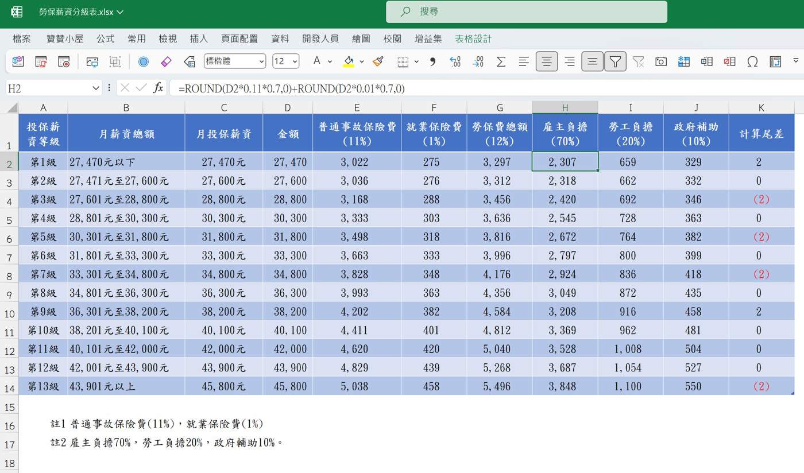804x473 pixels.
Task: Open the 開發人員 tab
Action: tap(320, 38)
